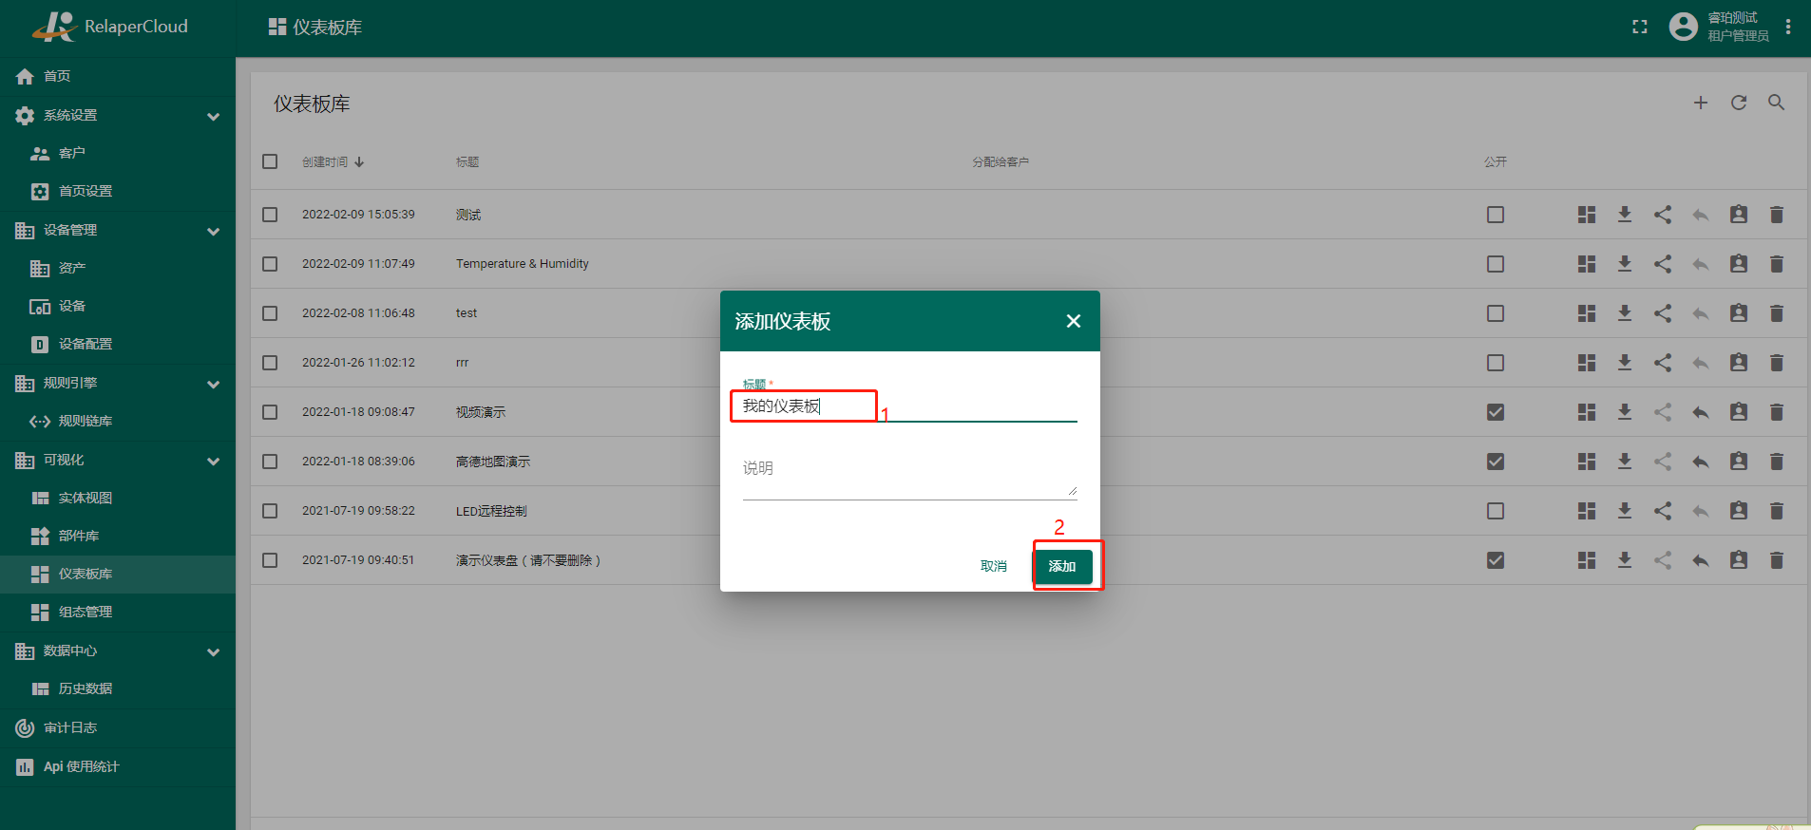Delete the 高德地图演示 dashboard
1811x830 pixels.
pyautogui.click(x=1777, y=462)
